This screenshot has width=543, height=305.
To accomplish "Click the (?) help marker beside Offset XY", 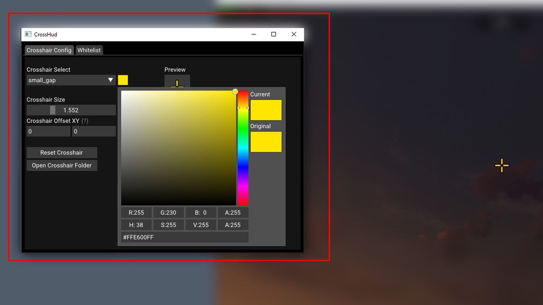I will 85,121.
